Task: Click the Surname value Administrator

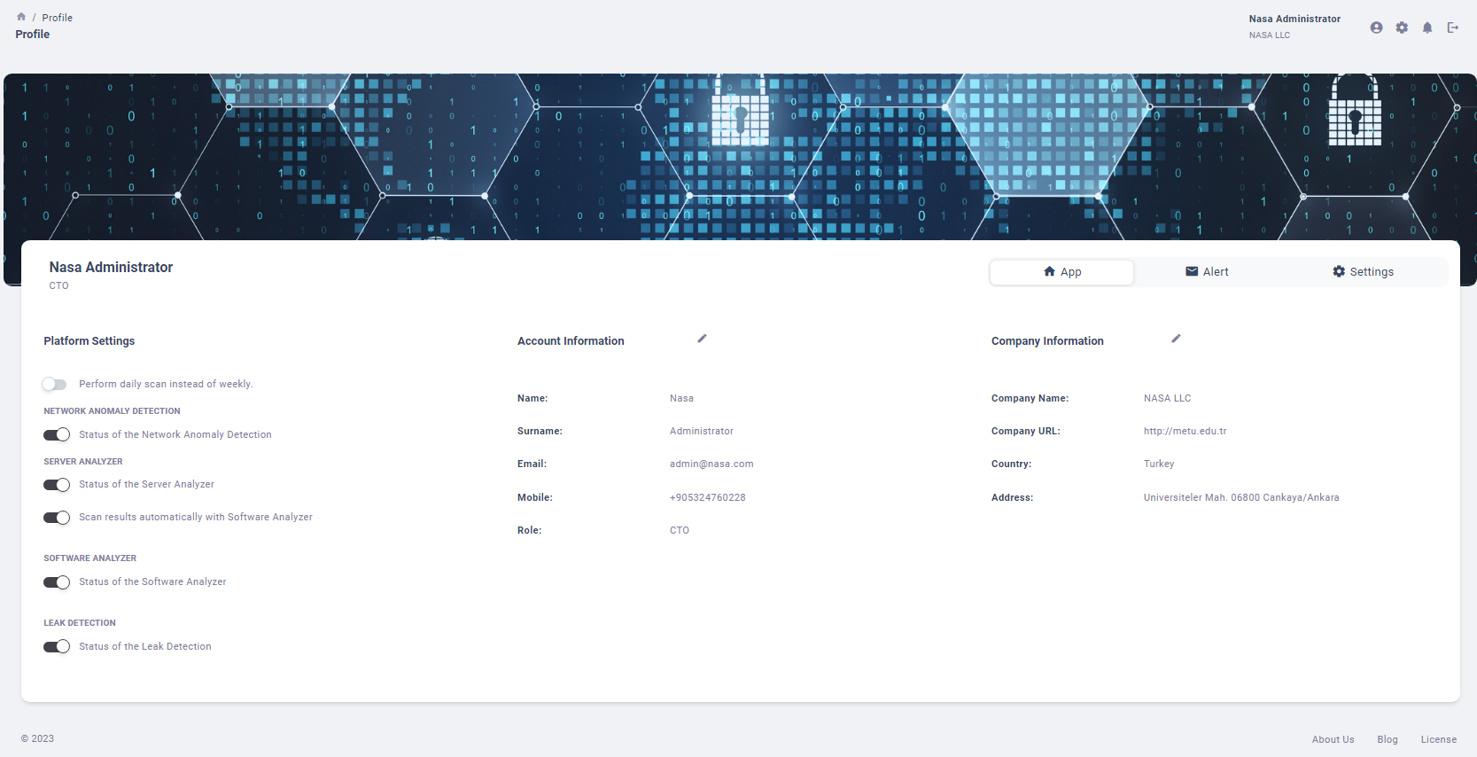Action: pos(701,431)
